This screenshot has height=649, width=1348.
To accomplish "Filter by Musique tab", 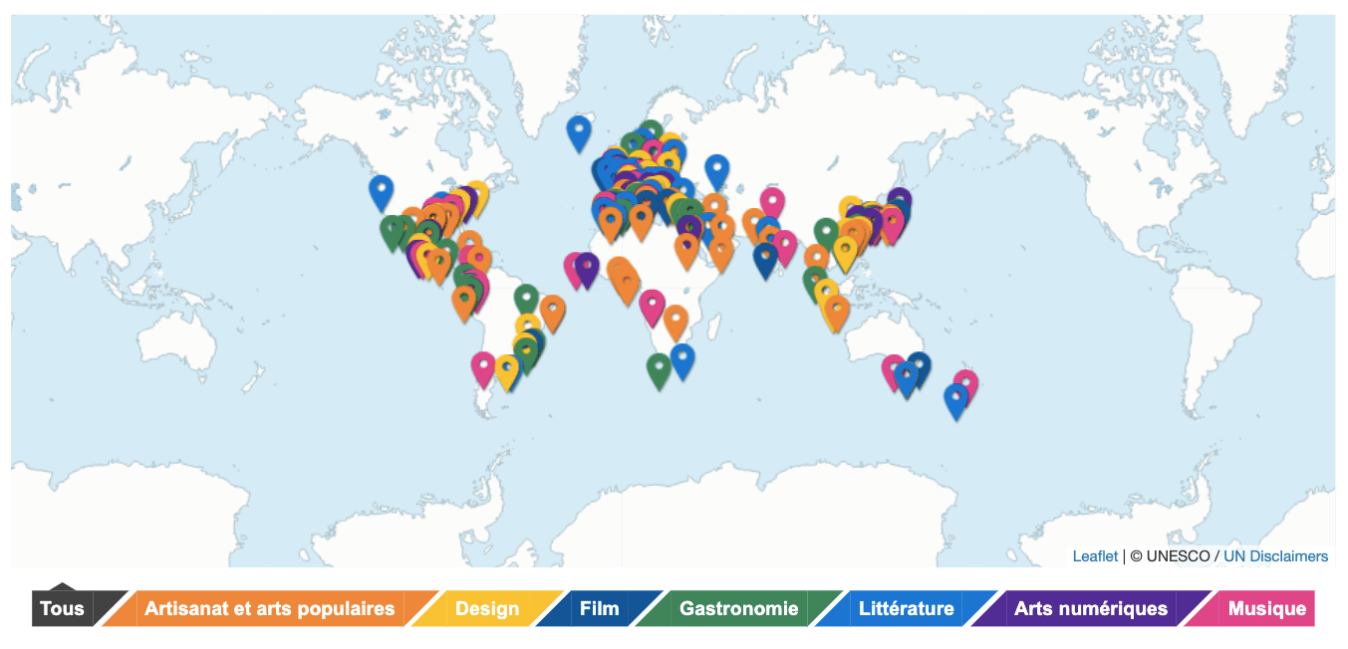I will pos(1266,608).
